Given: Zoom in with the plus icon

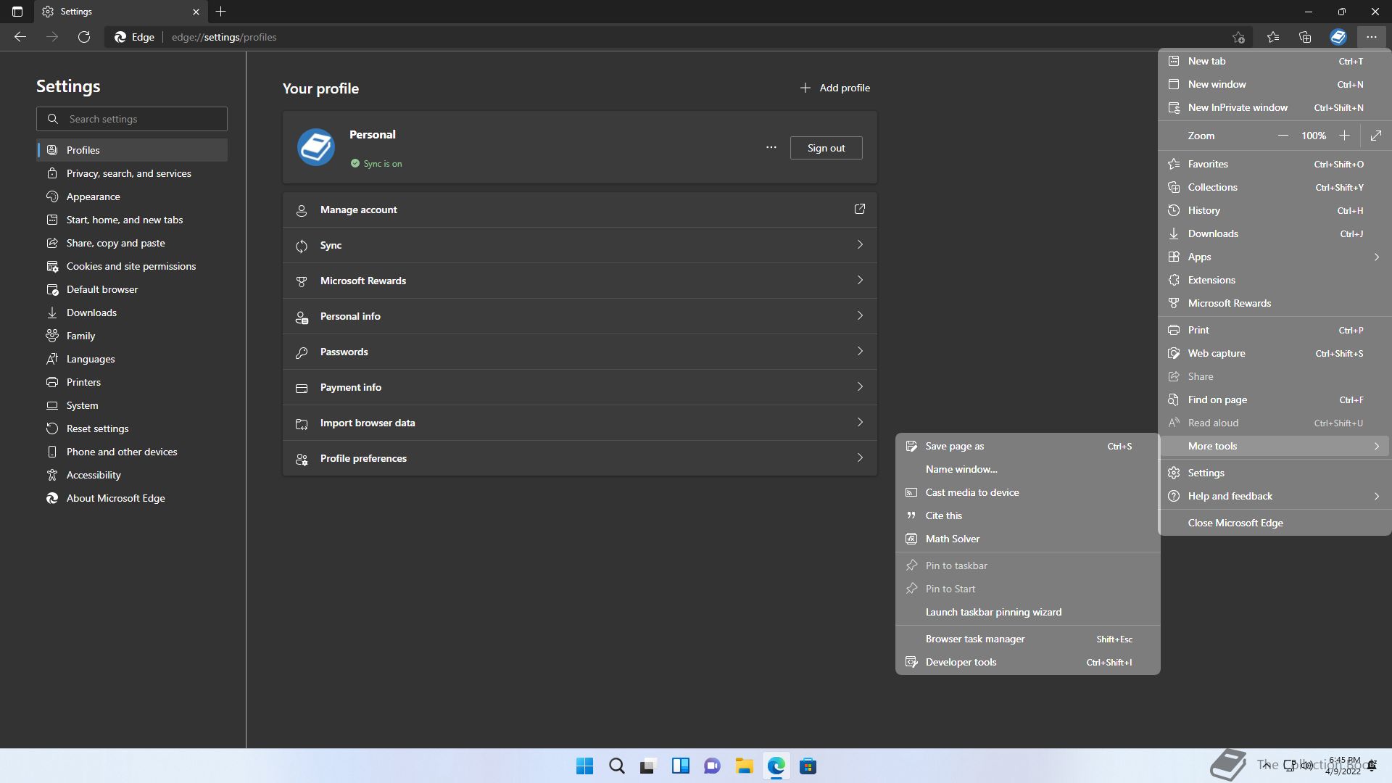Looking at the screenshot, I should [1344, 136].
